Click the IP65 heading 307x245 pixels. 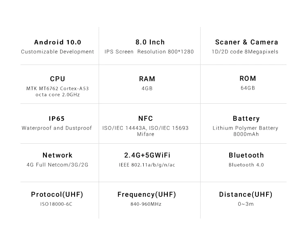(57, 119)
